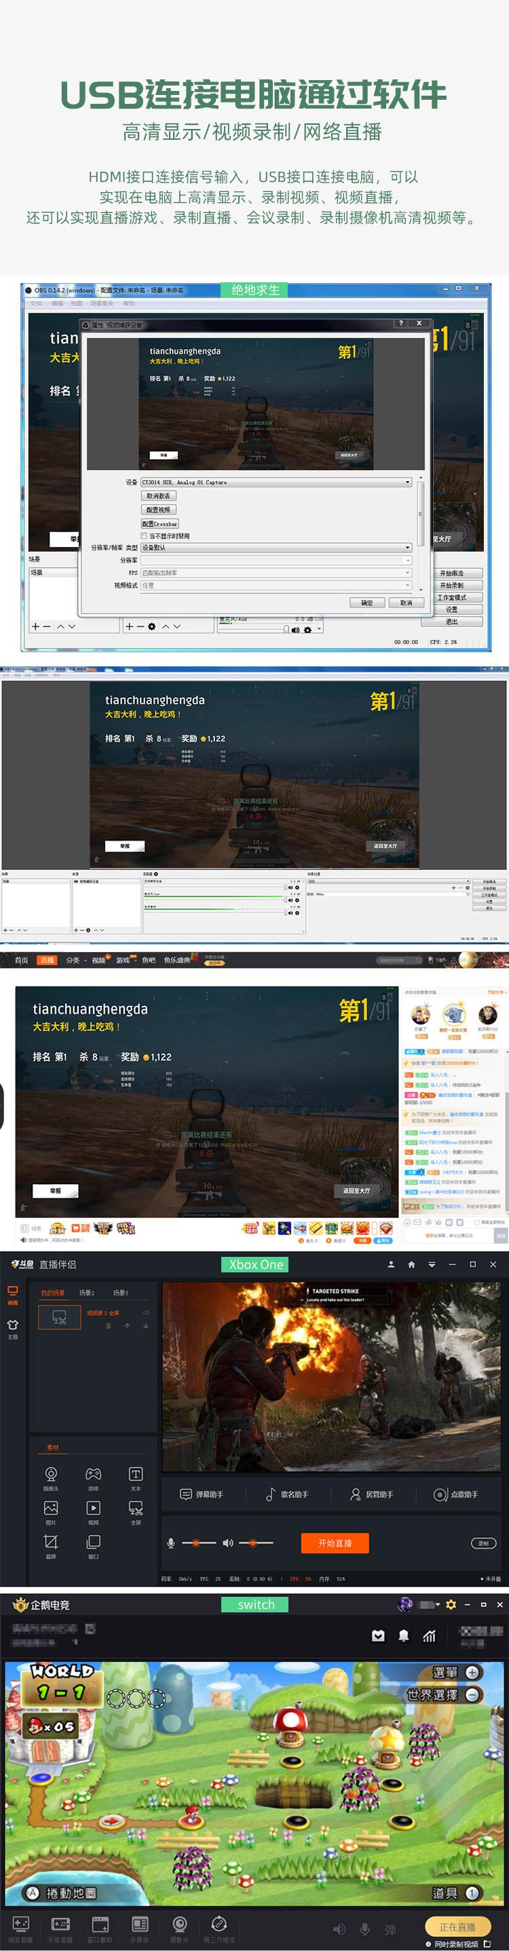Open 弹幕助手 danmaku assistant
This screenshot has height=1951, width=509.
pyautogui.click(x=202, y=1494)
